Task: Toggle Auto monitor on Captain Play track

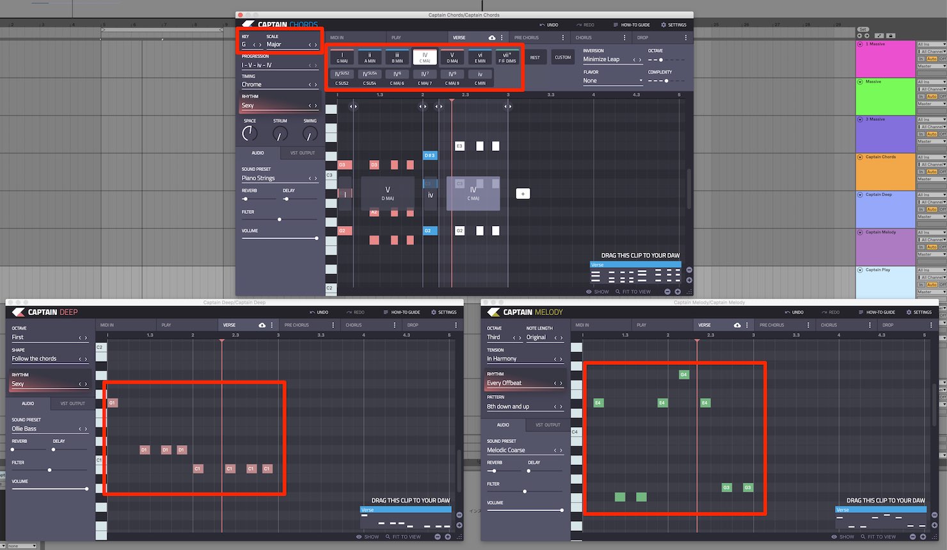Action: (932, 285)
